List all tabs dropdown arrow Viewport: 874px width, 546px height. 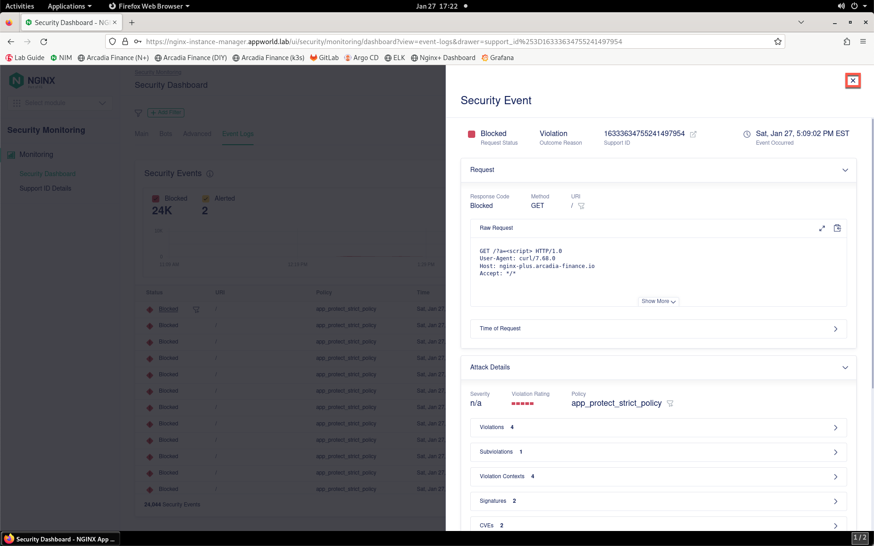(x=801, y=22)
